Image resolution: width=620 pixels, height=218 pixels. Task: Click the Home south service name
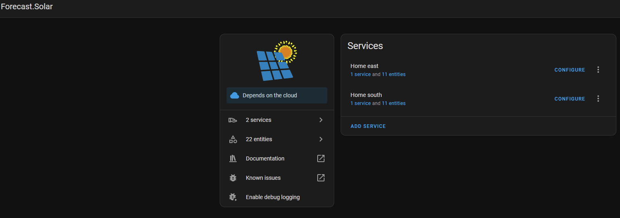pyautogui.click(x=366, y=95)
